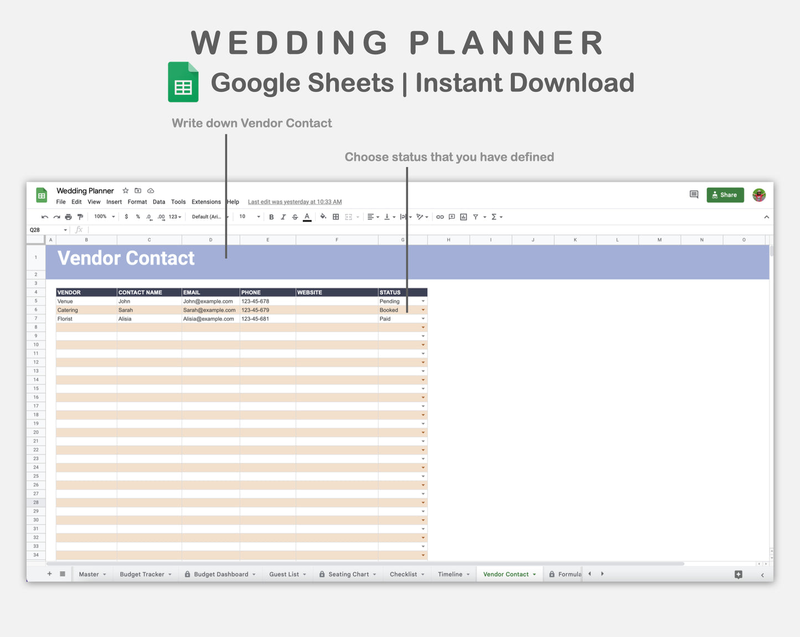Toggle italic formatting
The image size is (800, 637).
coord(283,216)
